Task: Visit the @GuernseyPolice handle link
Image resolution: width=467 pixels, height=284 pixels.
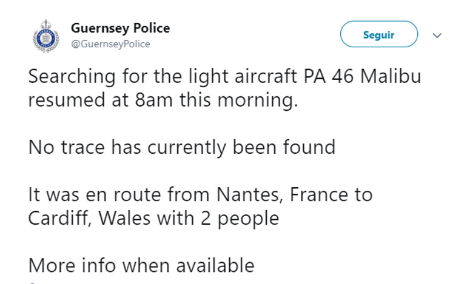Action: coord(110,44)
